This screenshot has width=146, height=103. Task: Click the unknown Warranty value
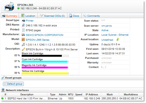[106, 63]
